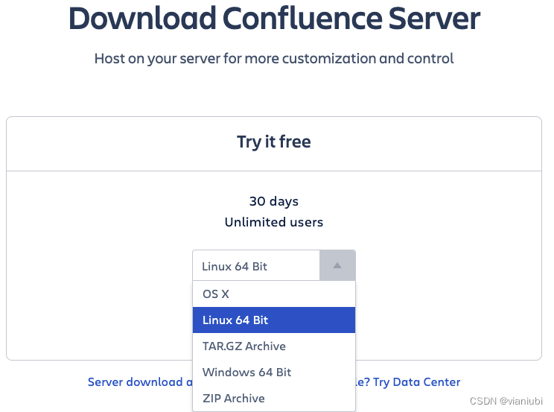Click the Download Confluence Server heading
Viewport: 554px width, 412px height.
[x=274, y=19]
